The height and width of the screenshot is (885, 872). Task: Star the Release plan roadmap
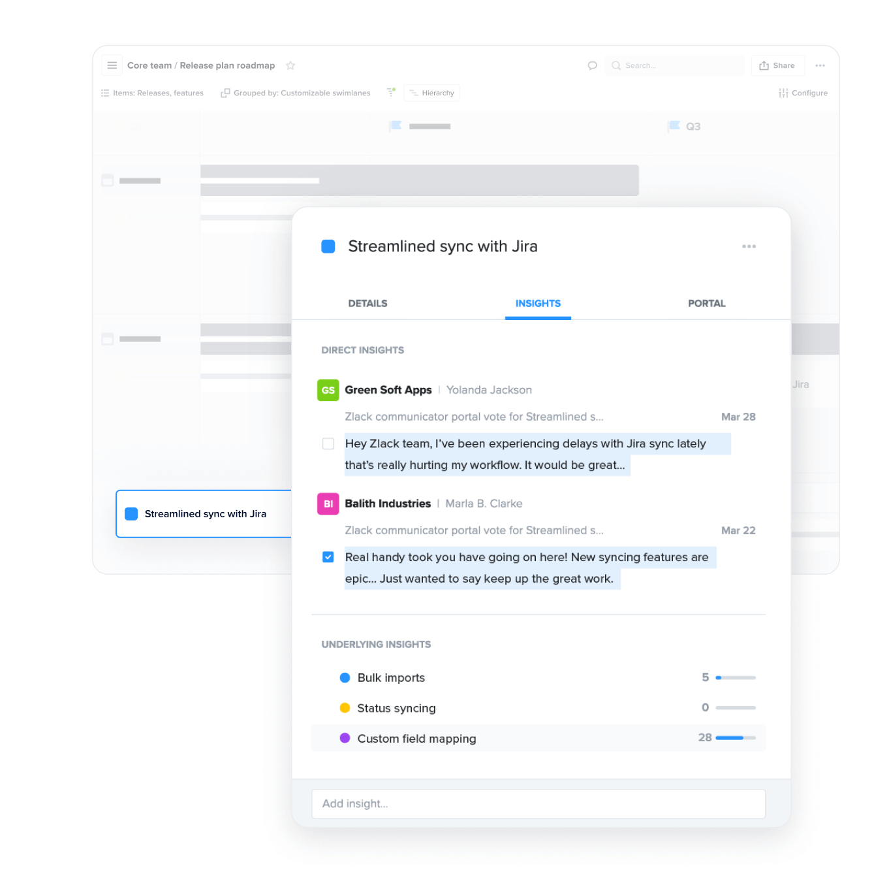coord(291,65)
